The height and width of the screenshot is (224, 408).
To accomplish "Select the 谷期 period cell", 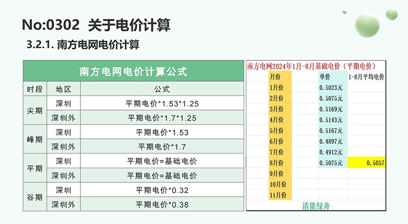I will [34, 197].
